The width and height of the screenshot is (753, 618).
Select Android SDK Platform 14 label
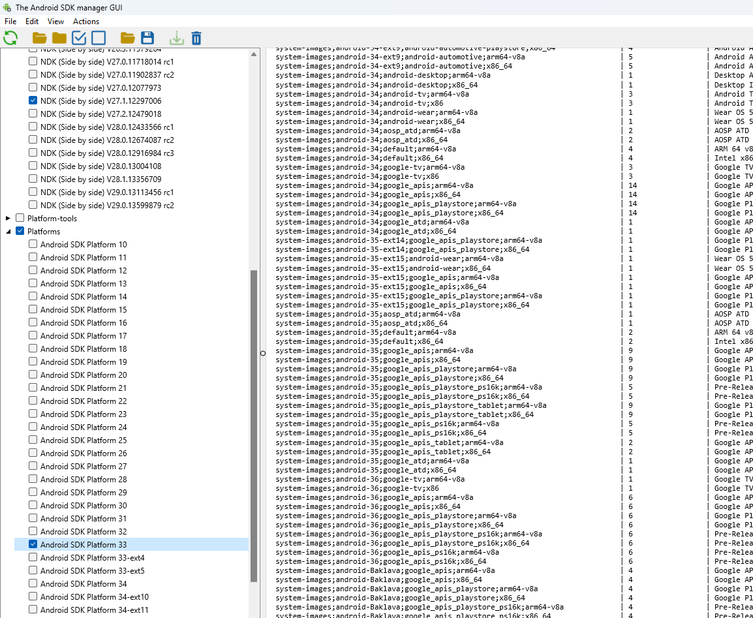tap(84, 297)
